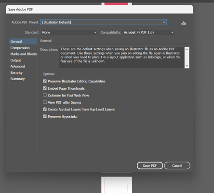The width and height of the screenshot is (214, 193).
Task: Click the description scrollbar up arrow
Action: click(187, 49)
